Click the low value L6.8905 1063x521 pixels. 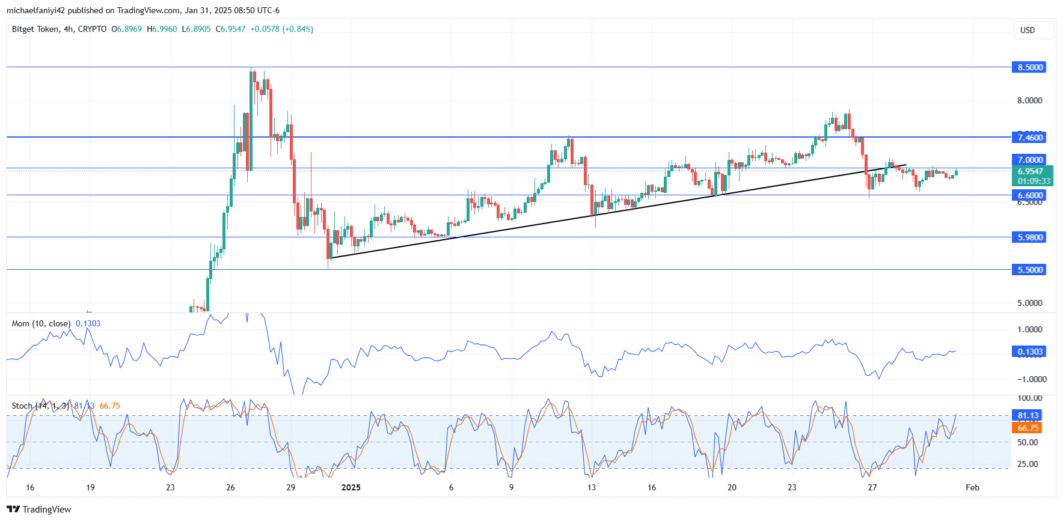tap(197, 29)
